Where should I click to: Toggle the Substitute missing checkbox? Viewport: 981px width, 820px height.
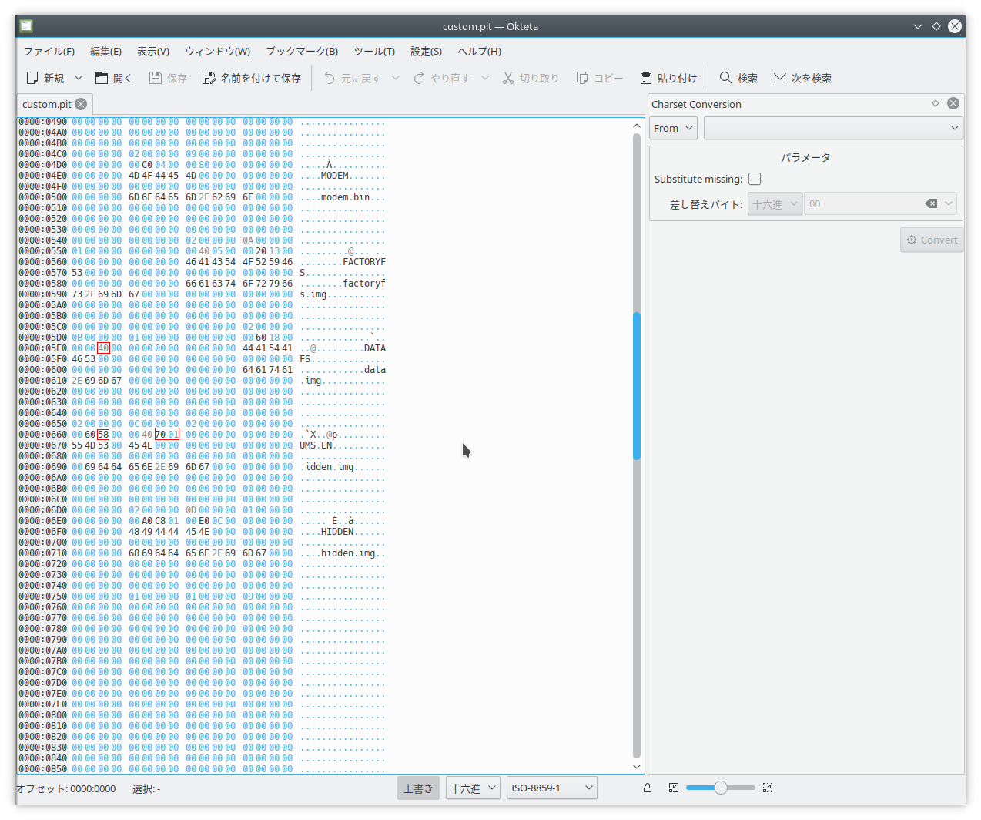pyautogui.click(x=755, y=179)
